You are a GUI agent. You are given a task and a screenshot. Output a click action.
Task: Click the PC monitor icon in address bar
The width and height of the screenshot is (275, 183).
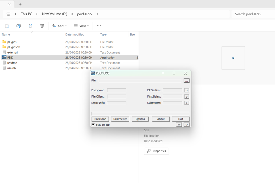8,14
